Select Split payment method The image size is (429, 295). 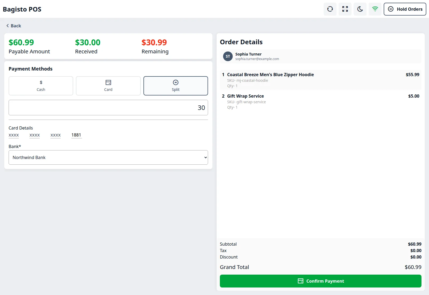[176, 86]
